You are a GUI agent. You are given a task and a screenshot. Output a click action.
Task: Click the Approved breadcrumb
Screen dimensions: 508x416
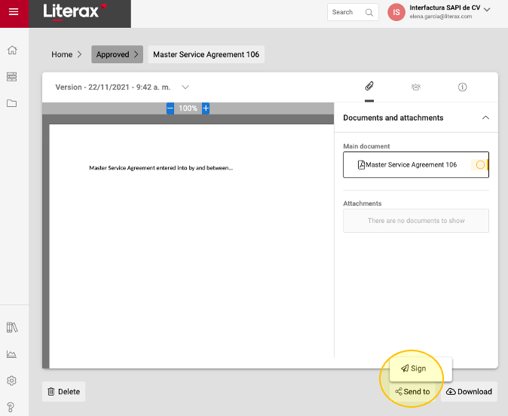(117, 54)
